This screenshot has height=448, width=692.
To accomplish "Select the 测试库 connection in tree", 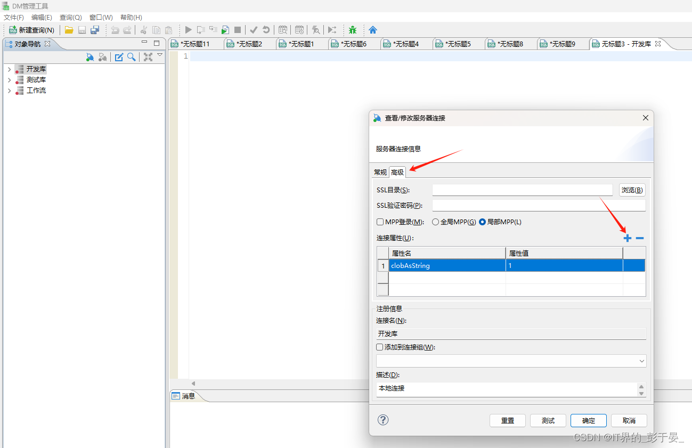I will pos(36,80).
